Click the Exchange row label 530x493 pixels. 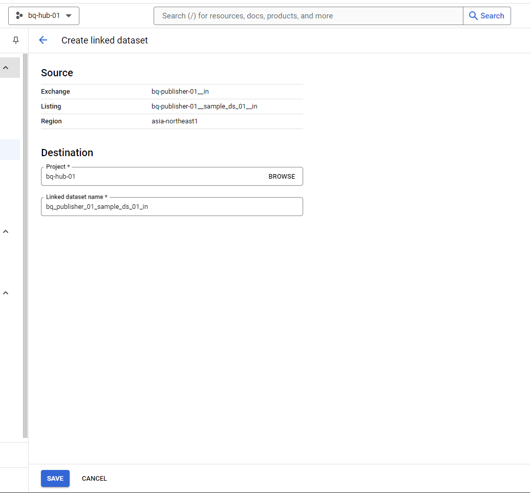55,92
